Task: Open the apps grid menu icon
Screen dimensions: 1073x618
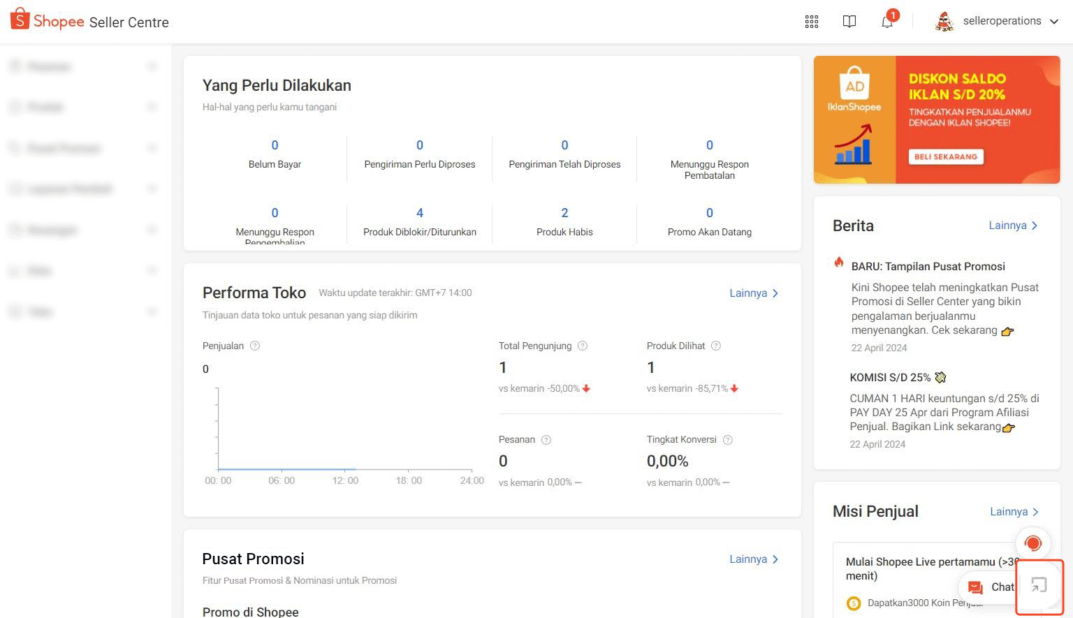Action: [x=811, y=22]
